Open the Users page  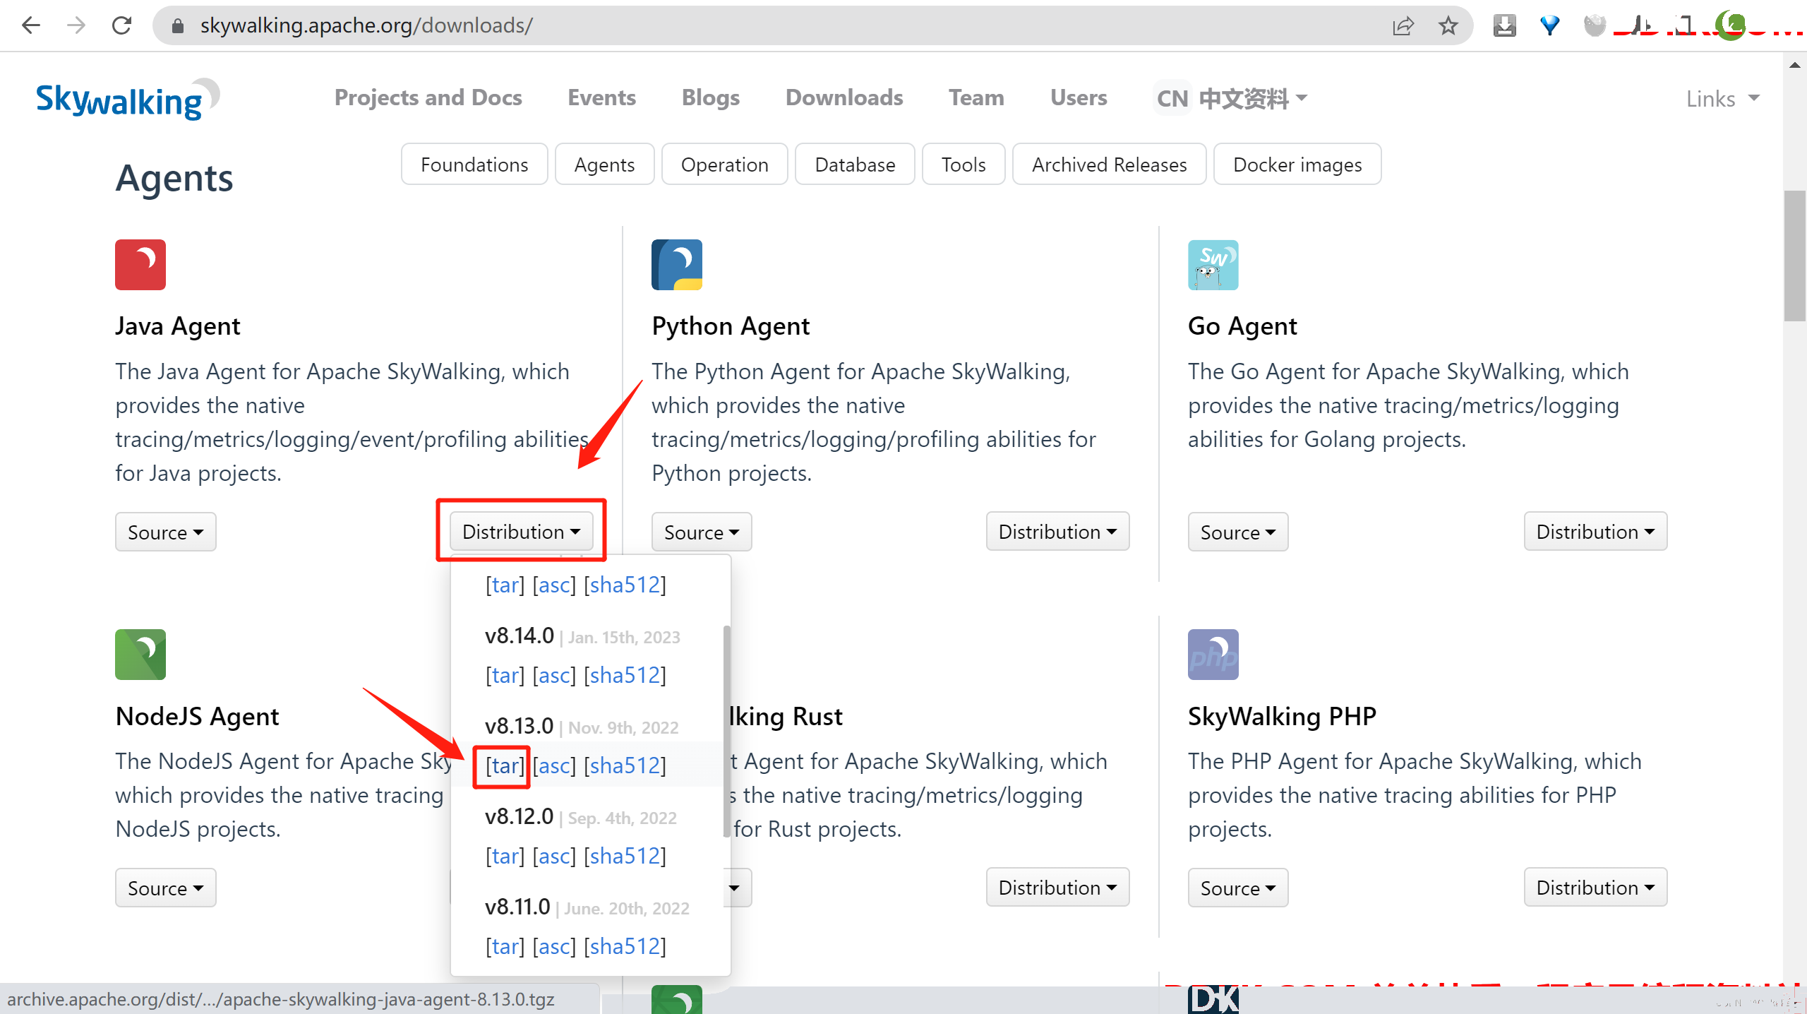(x=1079, y=97)
